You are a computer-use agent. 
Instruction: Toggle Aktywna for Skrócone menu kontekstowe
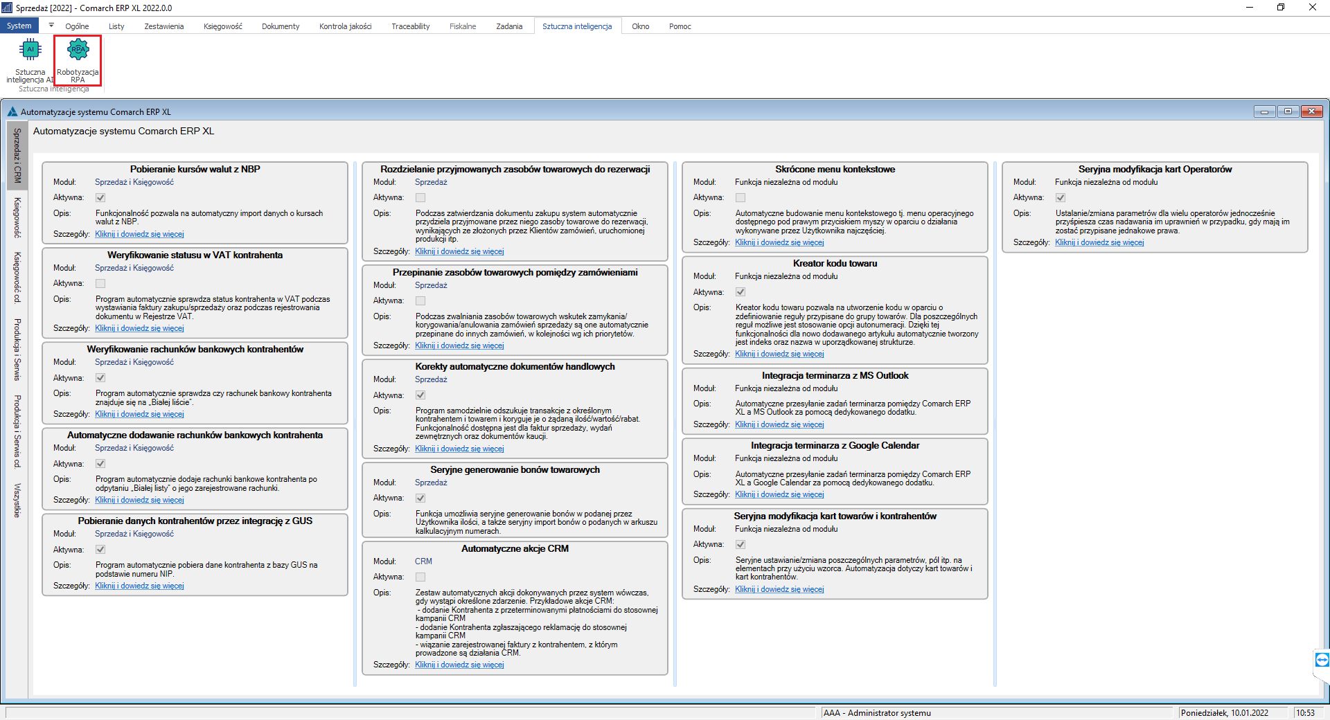pyautogui.click(x=741, y=197)
